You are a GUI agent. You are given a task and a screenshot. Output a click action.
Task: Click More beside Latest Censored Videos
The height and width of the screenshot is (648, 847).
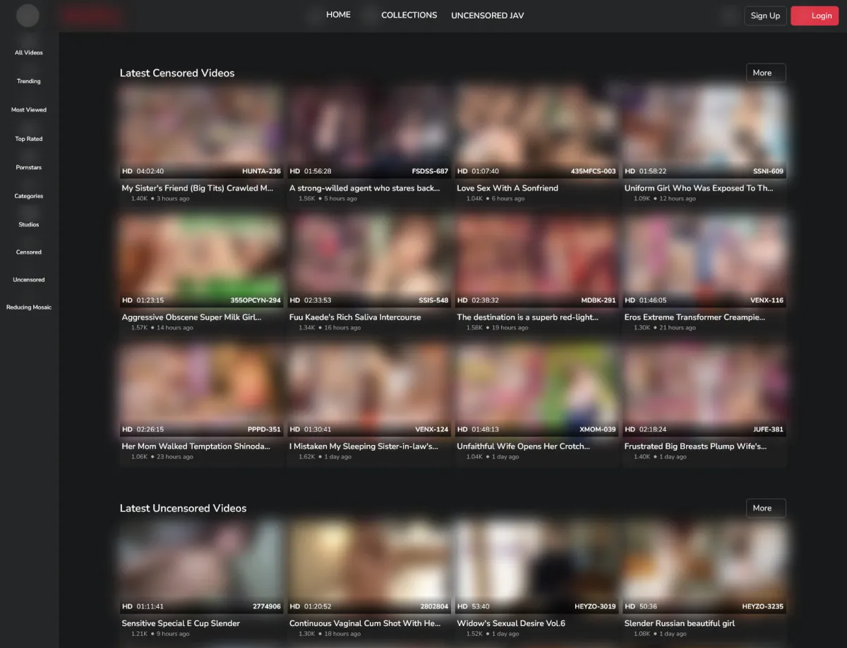coord(765,73)
